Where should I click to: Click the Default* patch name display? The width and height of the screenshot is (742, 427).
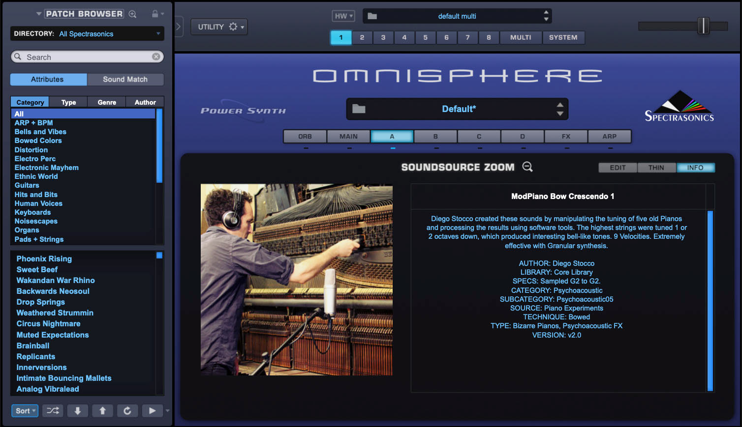coord(459,109)
